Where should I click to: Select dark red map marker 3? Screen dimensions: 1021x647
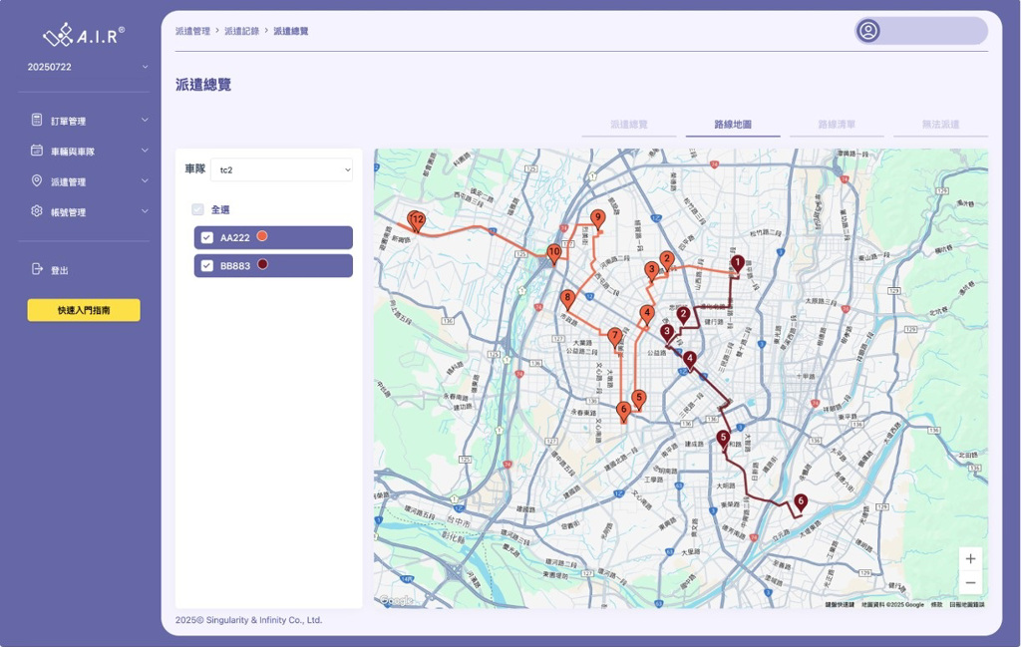click(x=667, y=333)
